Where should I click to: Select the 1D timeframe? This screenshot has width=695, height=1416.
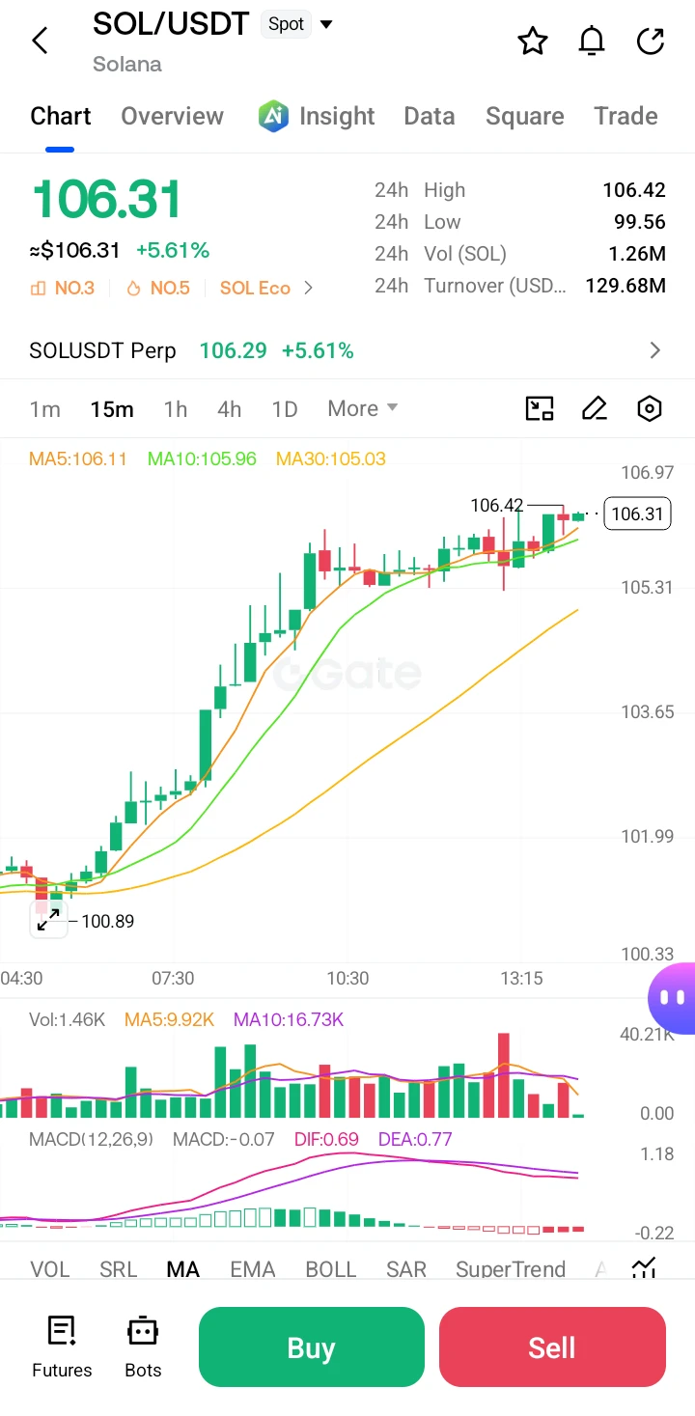tap(285, 409)
